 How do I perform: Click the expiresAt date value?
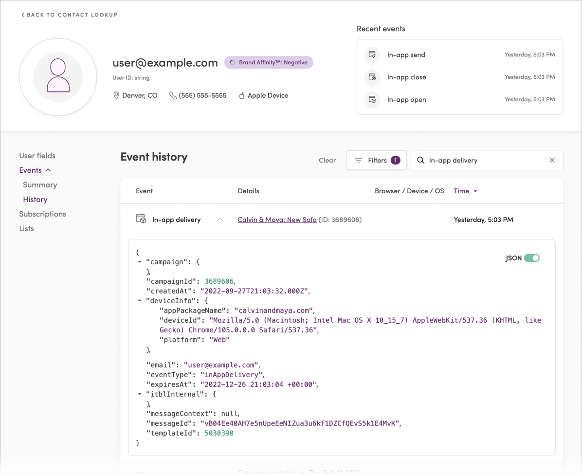tap(258, 384)
